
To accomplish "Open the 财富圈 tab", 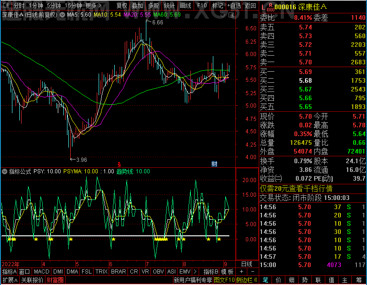I will tap(55, 280).
